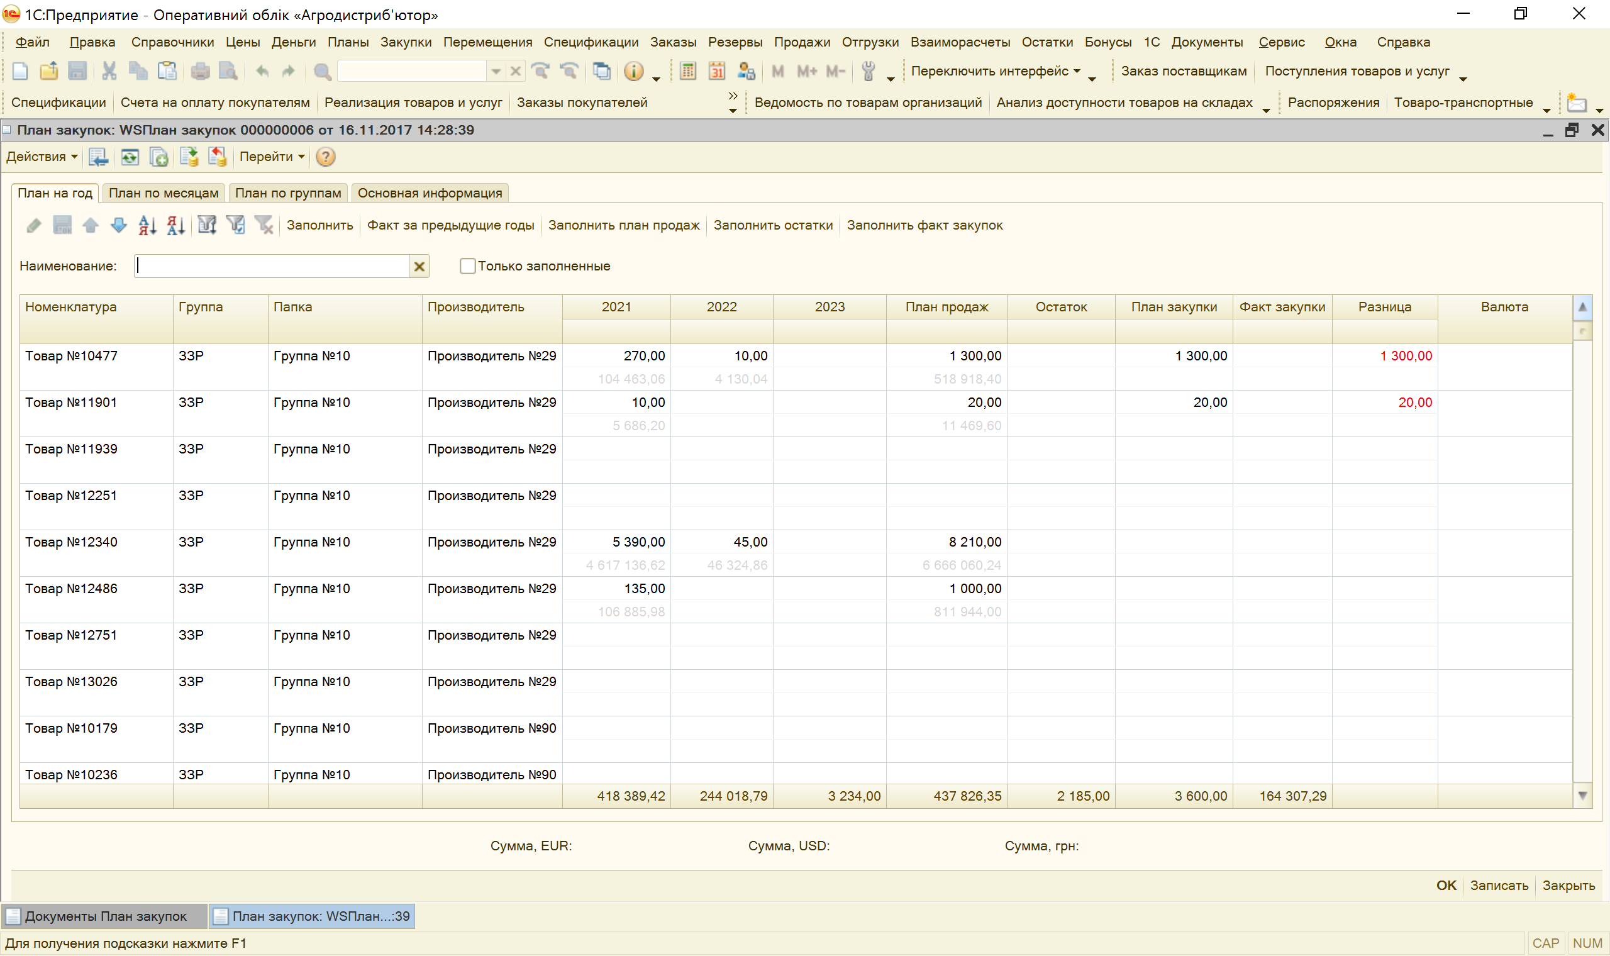Viewport: 1610px width, 956px height.
Task: Open the calculator tool icon
Action: (688, 71)
